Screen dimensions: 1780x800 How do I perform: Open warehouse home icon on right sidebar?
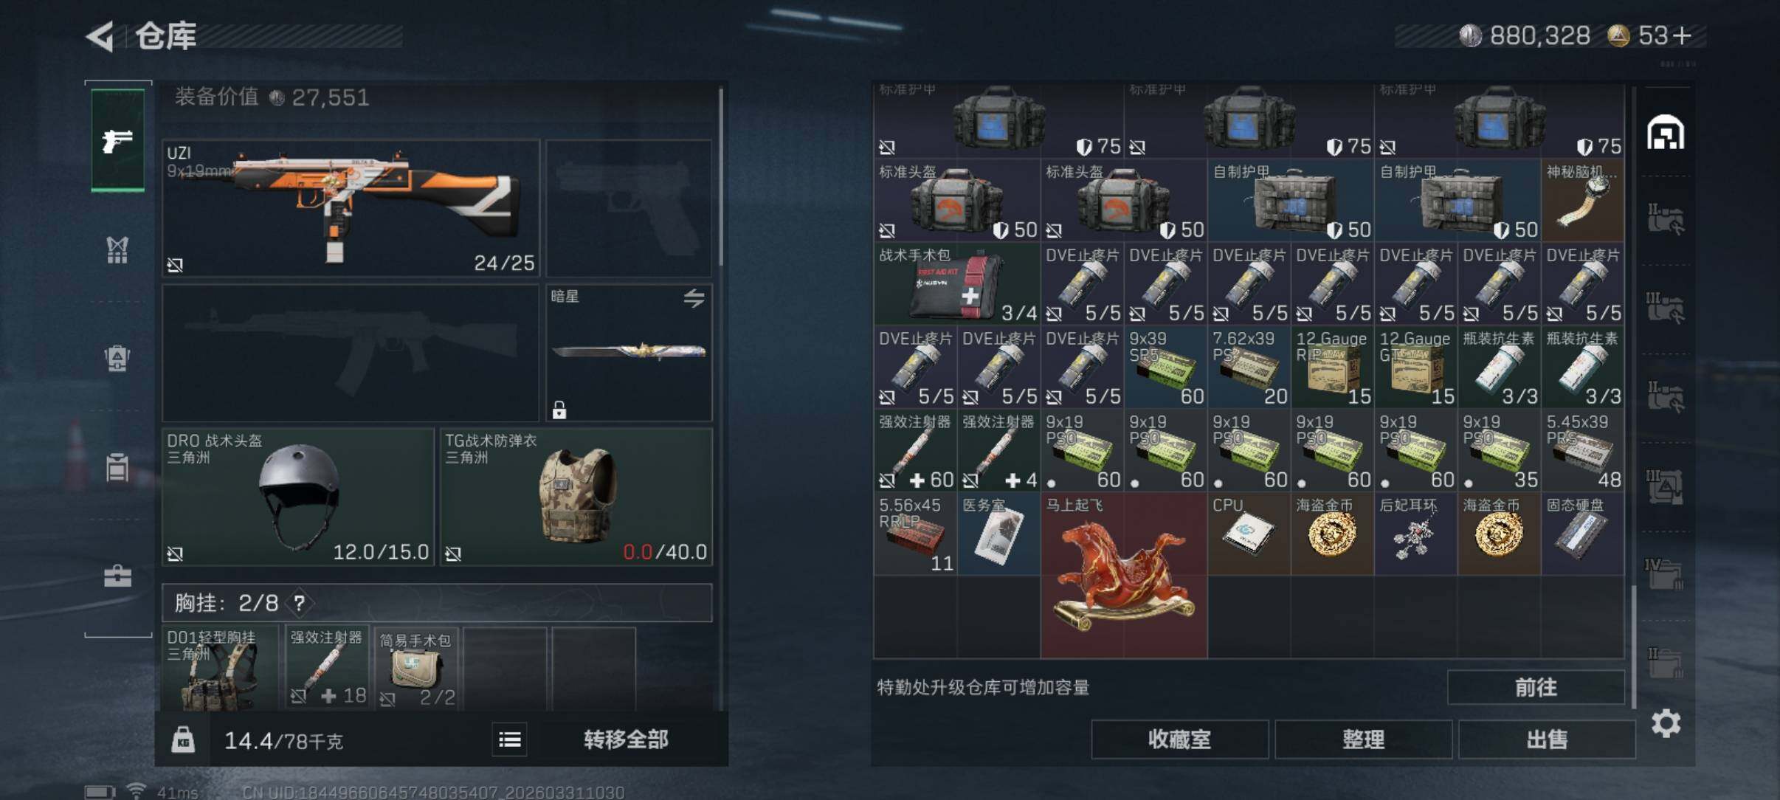[1666, 133]
